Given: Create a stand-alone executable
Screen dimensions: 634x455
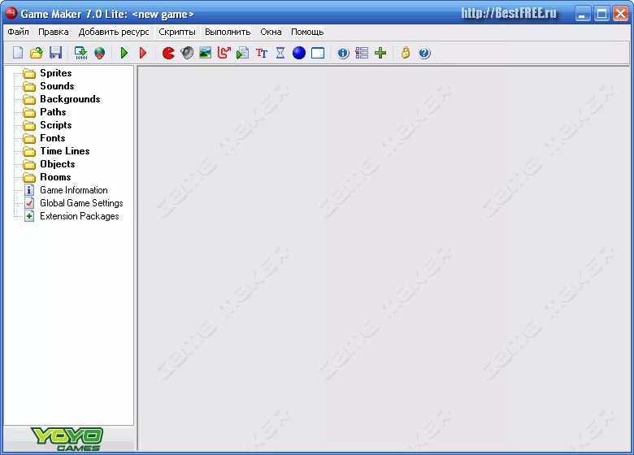Looking at the screenshot, I should click(80, 53).
